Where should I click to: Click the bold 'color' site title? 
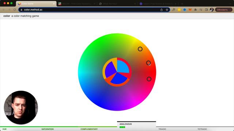click(x=7, y=16)
